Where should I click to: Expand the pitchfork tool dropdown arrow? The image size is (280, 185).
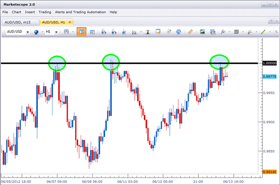pos(229,32)
